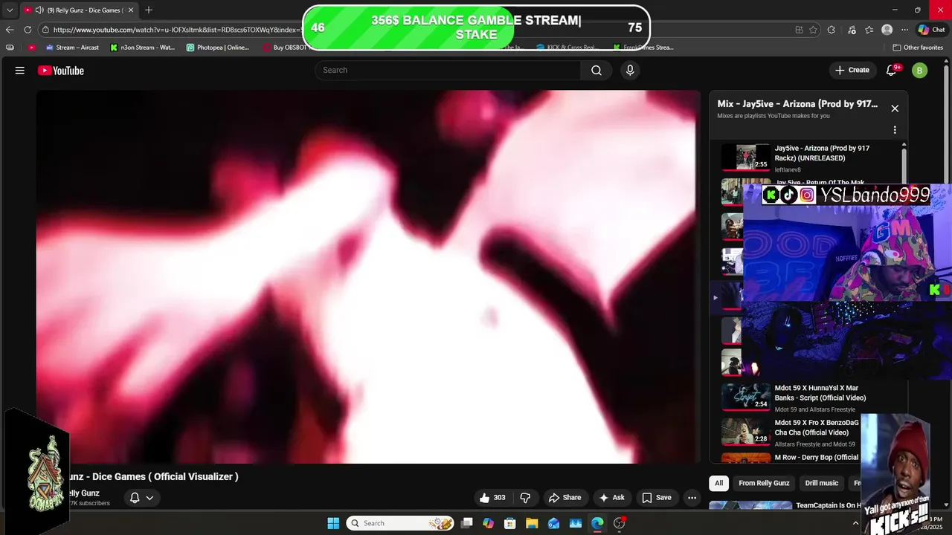Select the From Relly Gunz chip
The image size is (952, 535).
point(764,483)
